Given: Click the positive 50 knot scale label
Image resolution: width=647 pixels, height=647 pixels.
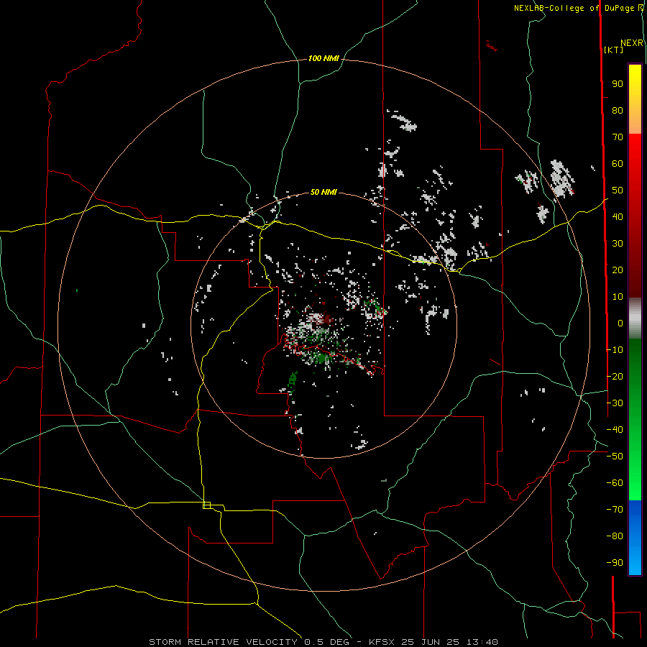Looking at the screenshot, I should [618, 191].
